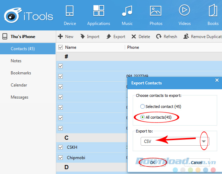
Task: Choose the All contacts(45) radio option
Action: click(143, 117)
